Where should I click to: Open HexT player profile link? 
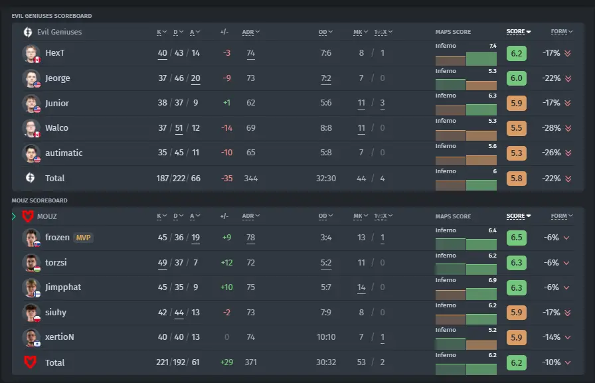pyautogui.click(x=55, y=53)
